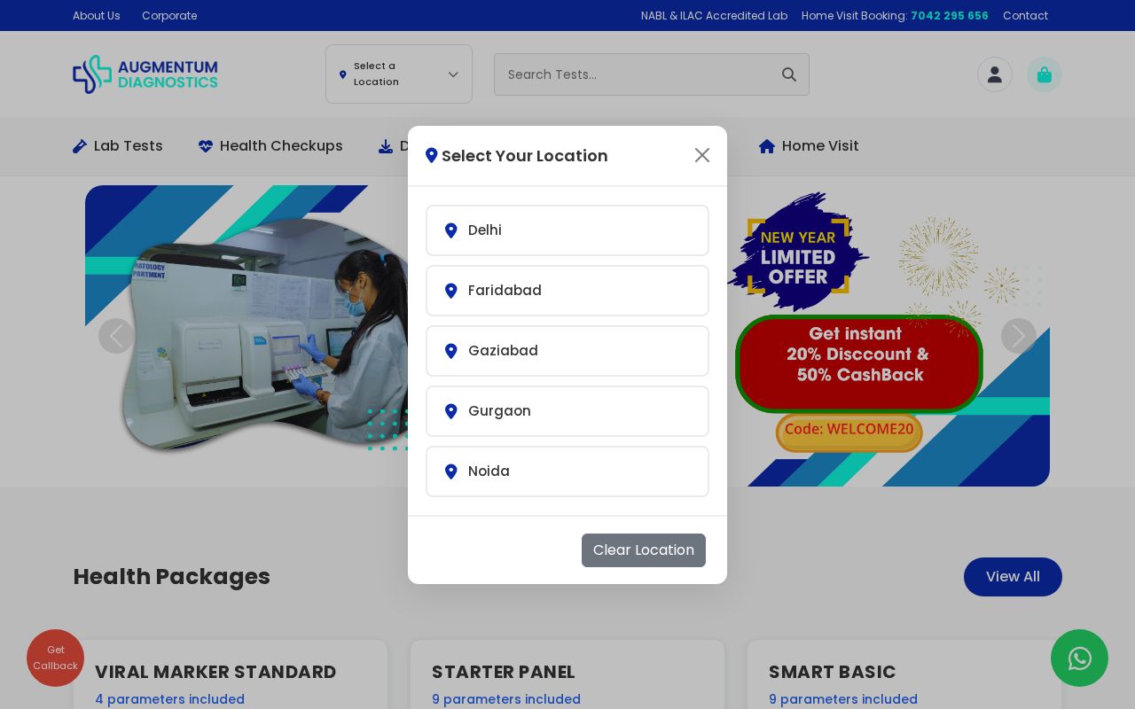Screen dimensions: 1135x709
Task: Close the Select Your Location dialog
Action: (x=702, y=155)
